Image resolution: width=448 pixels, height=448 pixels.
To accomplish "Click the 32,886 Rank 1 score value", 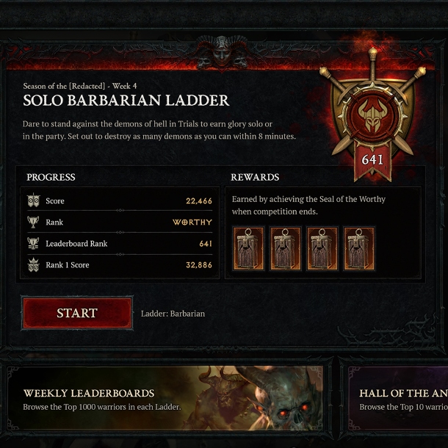I will pos(199,265).
